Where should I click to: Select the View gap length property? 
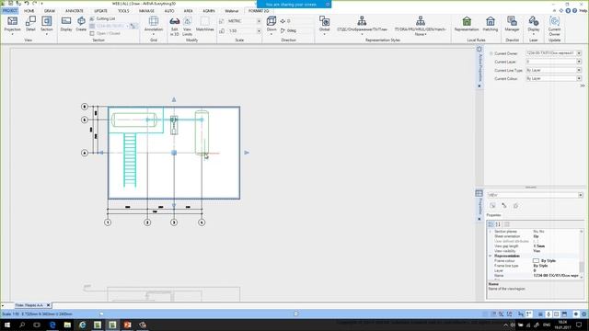point(534,245)
